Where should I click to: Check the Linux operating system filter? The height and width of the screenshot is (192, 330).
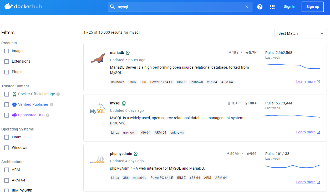point(7,137)
